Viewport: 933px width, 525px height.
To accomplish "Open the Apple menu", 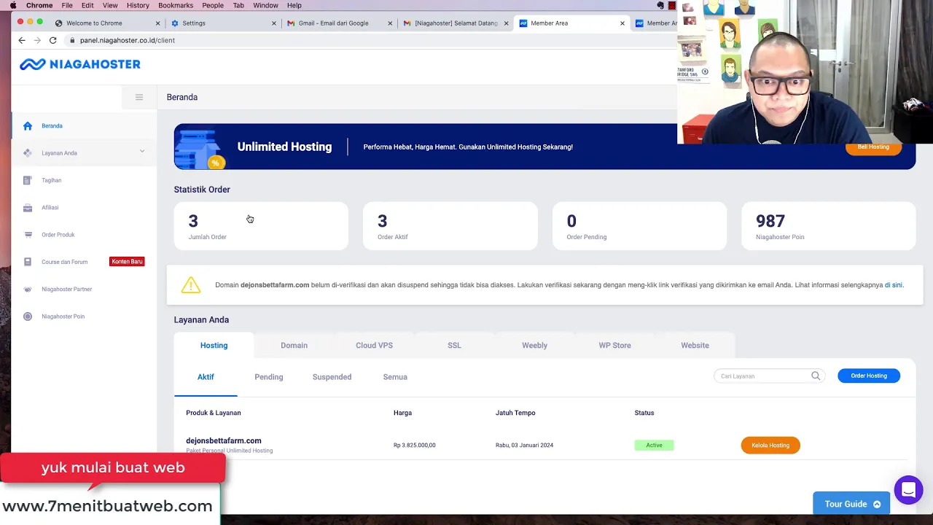I will tap(13, 5).
